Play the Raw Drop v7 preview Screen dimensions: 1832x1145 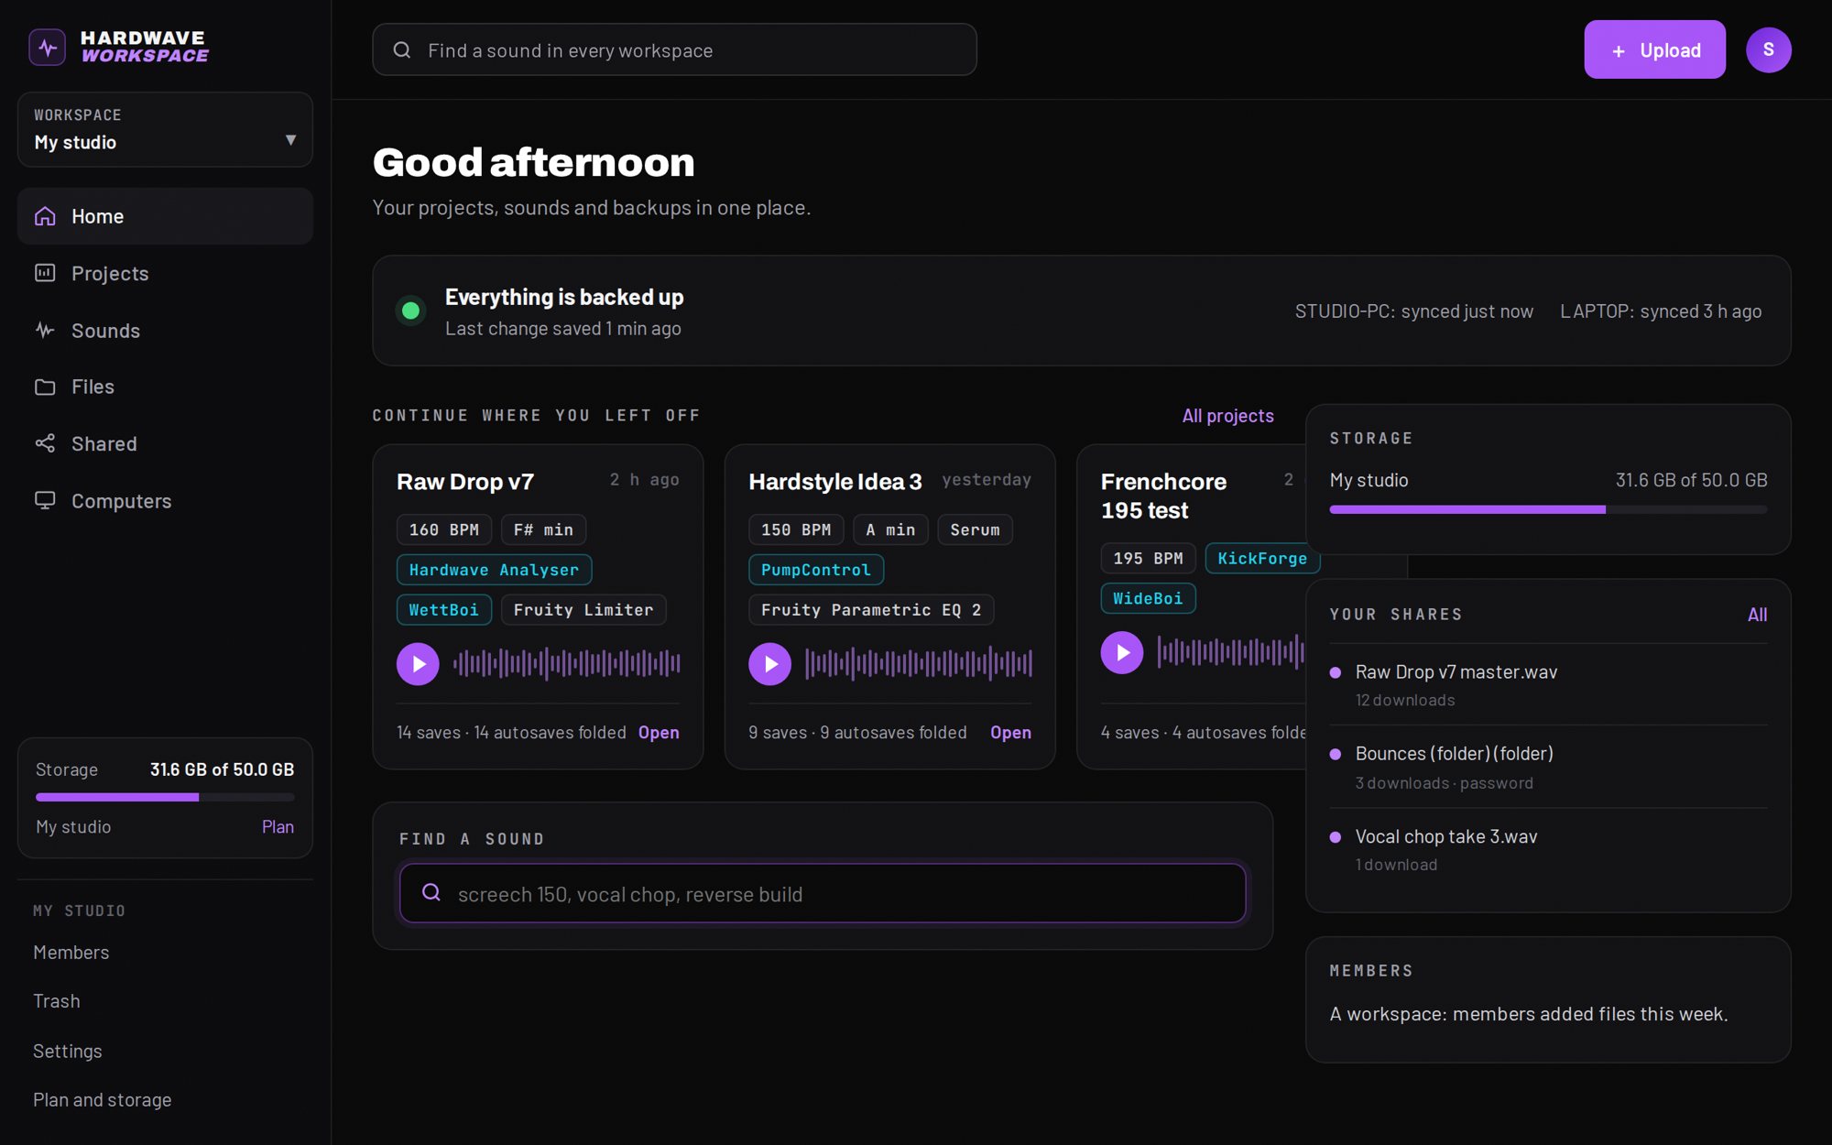[x=418, y=663]
